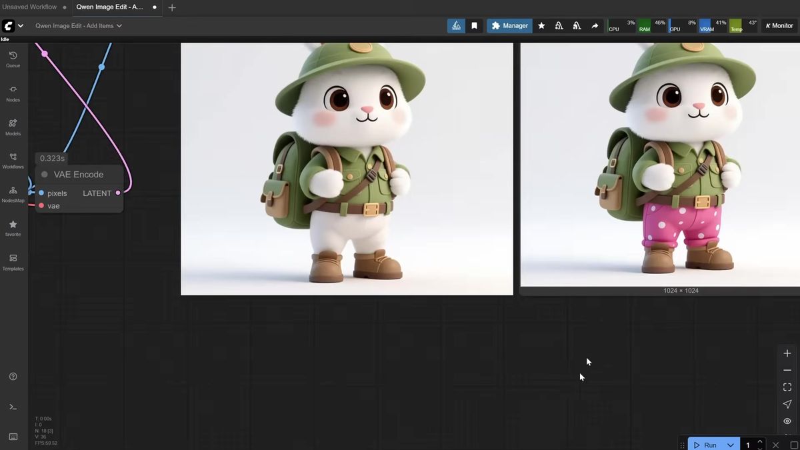Viewport: 800px width, 450px height.
Task: Click the share arrow toolbar icon
Action: 595,26
